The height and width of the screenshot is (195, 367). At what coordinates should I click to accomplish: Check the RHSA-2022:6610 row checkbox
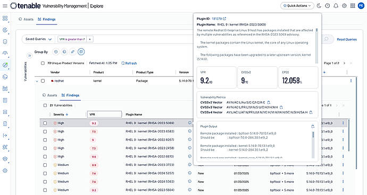45,157
